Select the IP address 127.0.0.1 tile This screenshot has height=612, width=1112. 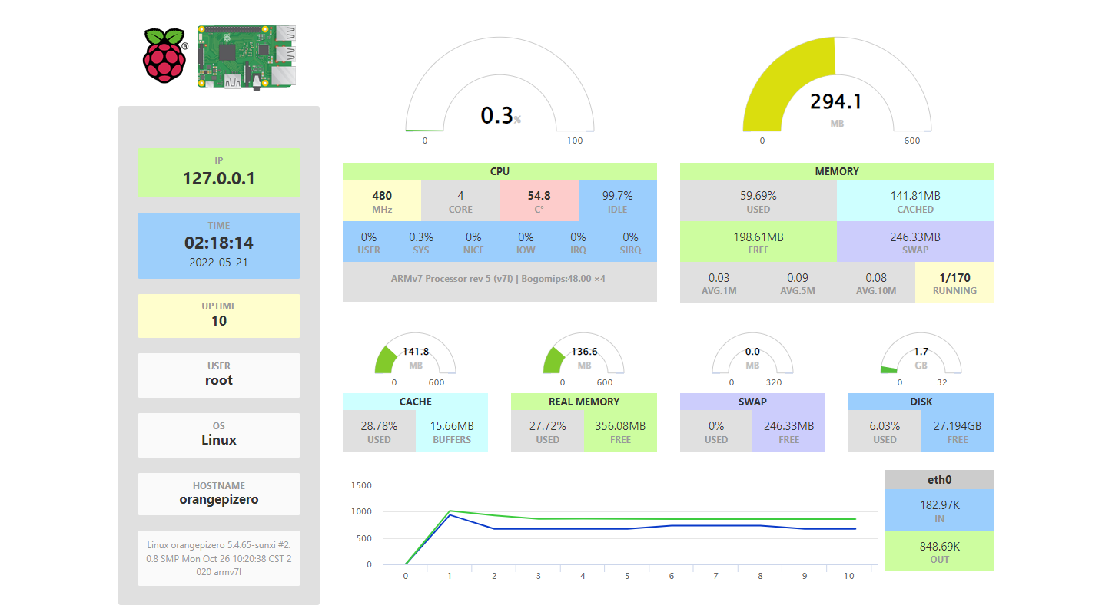tap(218, 173)
